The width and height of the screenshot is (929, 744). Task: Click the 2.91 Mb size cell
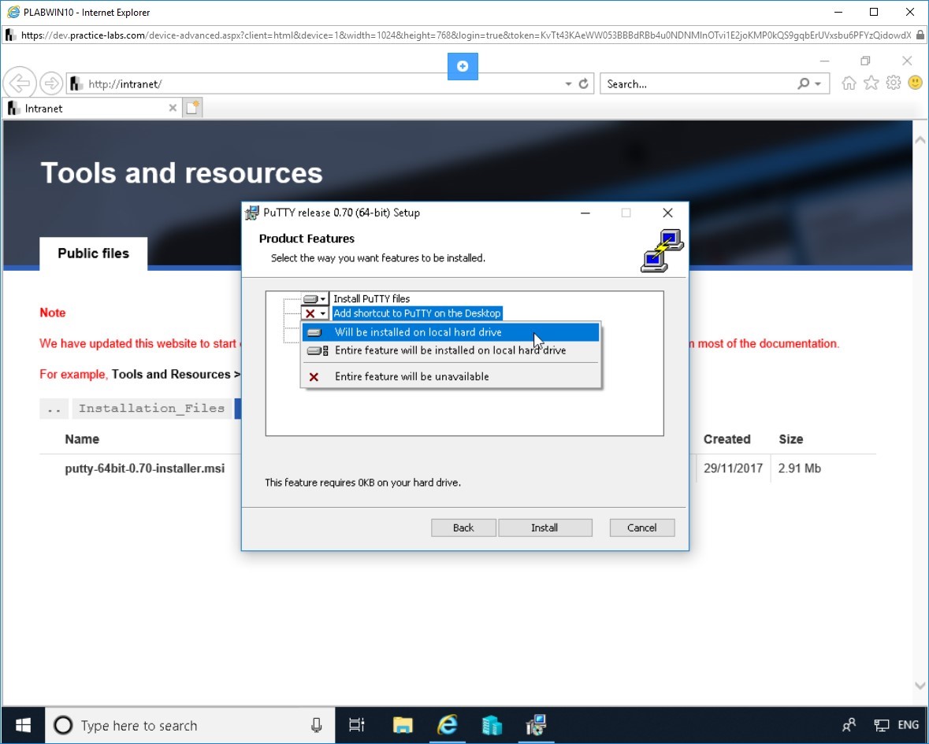pyautogui.click(x=800, y=468)
